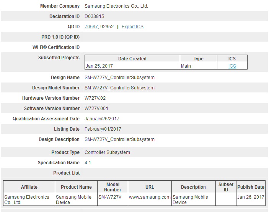Viewport: 269px width, 212px height.
Task: Select the Samsung Mobile Device description cell
Action: click(x=194, y=199)
